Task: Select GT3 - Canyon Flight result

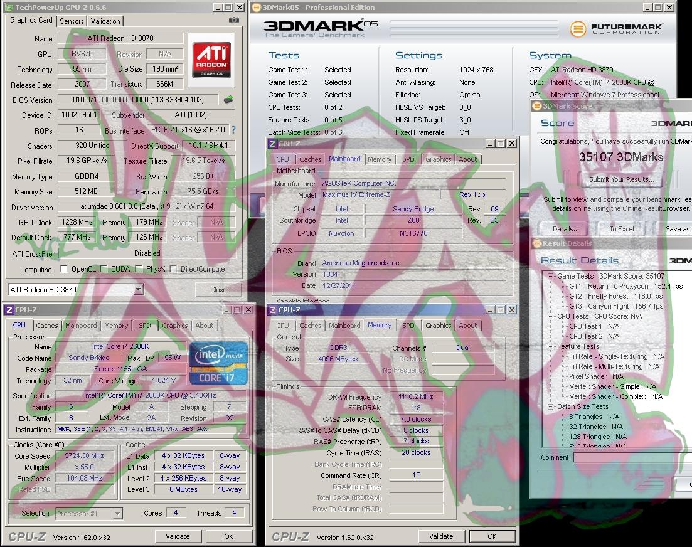Action: (616, 306)
